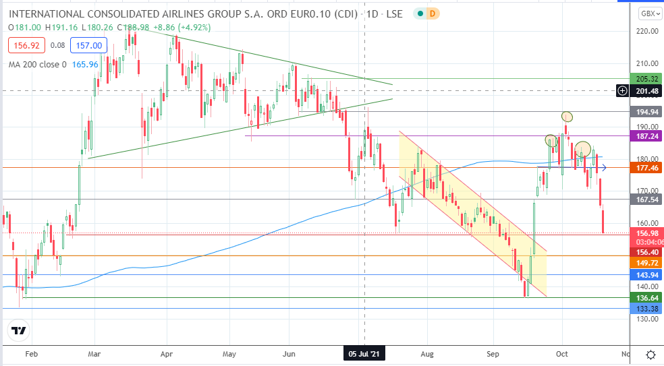This screenshot has width=664, height=366.
Task: Click the Jun label on time axis
Action: [289, 354]
